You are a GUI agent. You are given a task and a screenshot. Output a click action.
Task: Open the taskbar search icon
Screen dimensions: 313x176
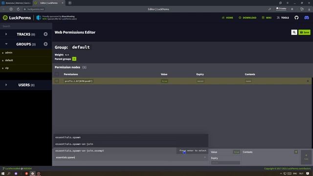[9, 174]
